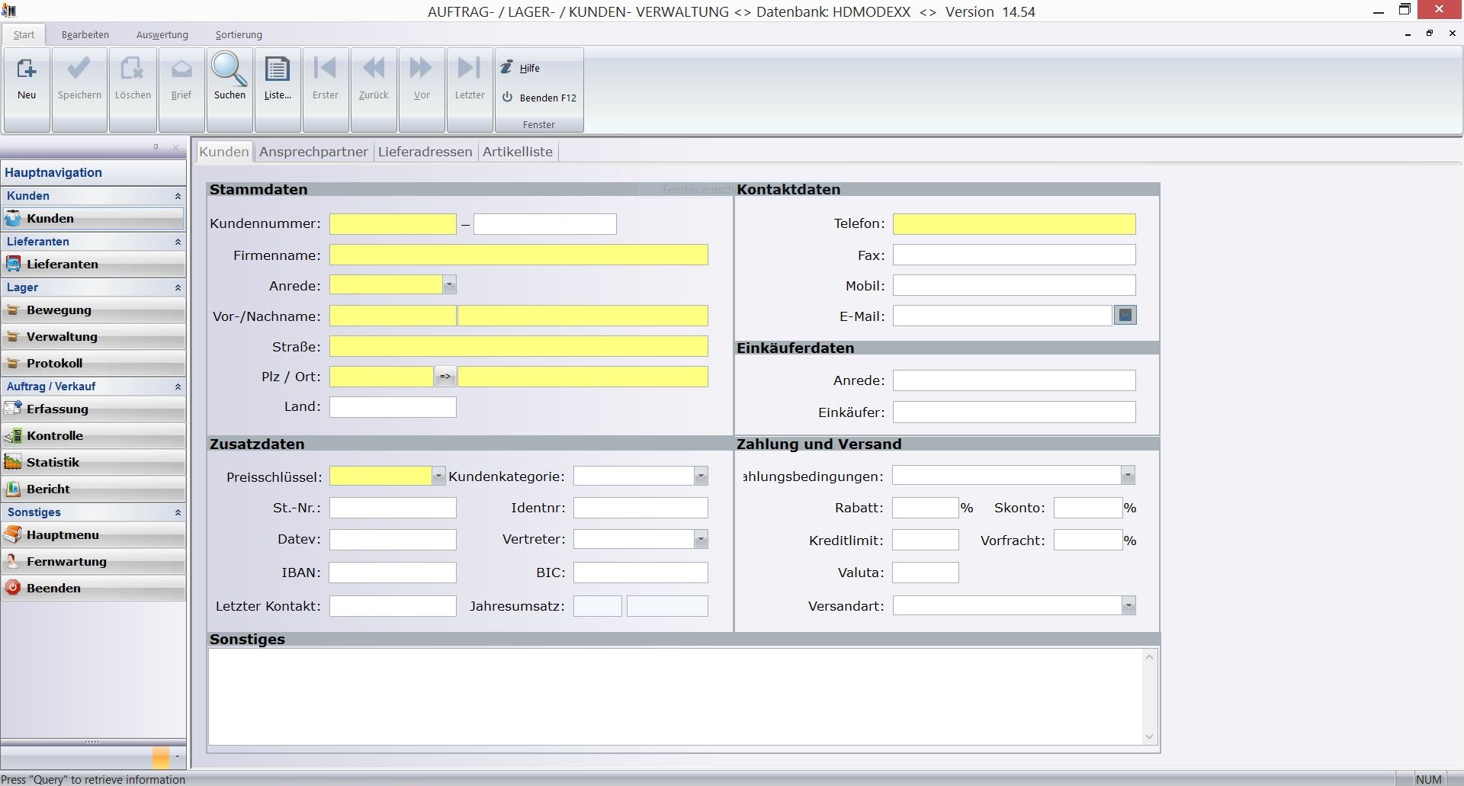
Task: Click the Hilfe help icon
Action: pyautogui.click(x=507, y=68)
